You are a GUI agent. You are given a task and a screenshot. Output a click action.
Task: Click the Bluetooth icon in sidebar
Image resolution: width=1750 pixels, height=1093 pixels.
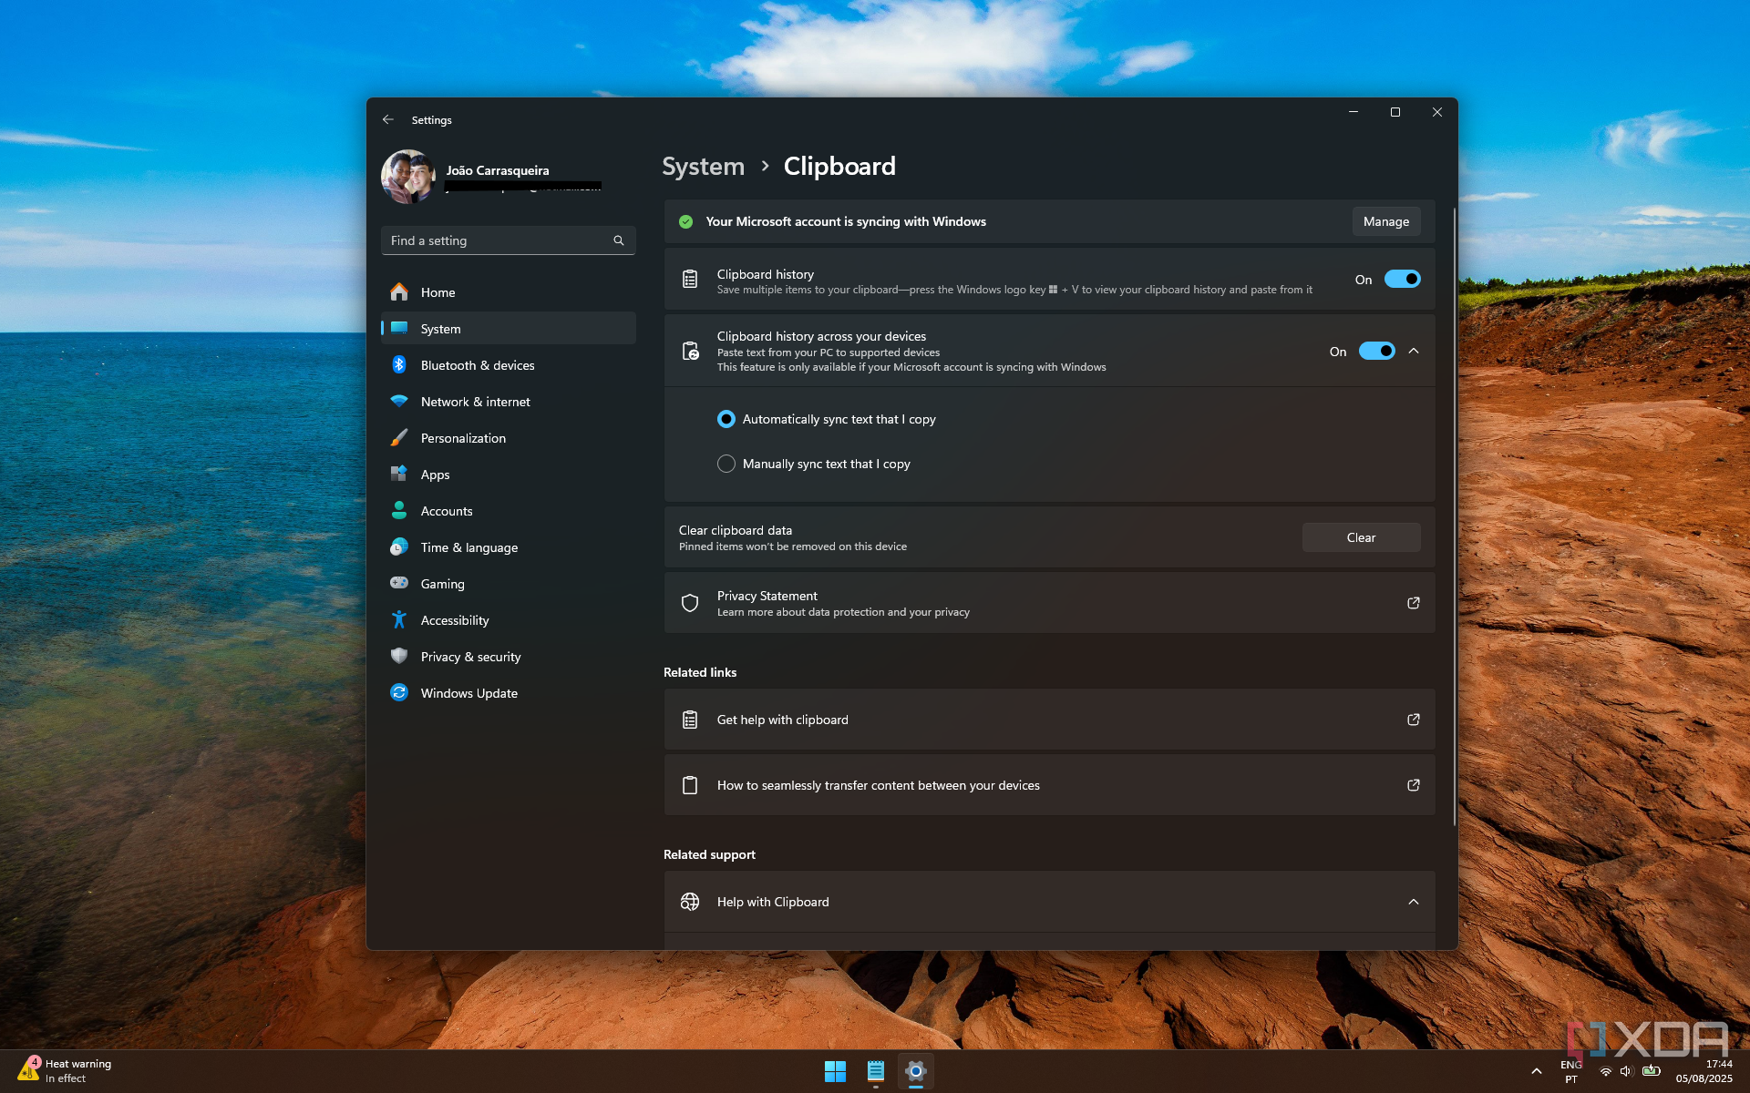(399, 364)
